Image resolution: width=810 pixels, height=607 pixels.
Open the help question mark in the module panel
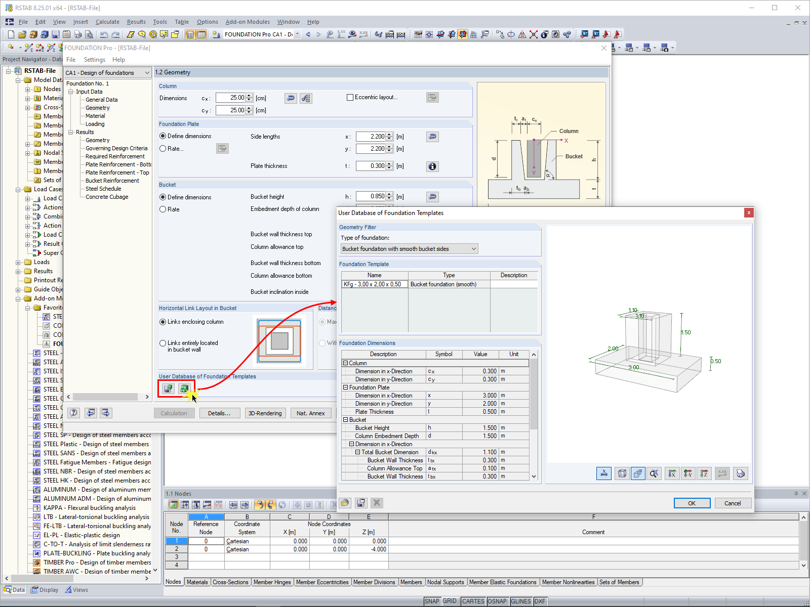click(73, 413)
